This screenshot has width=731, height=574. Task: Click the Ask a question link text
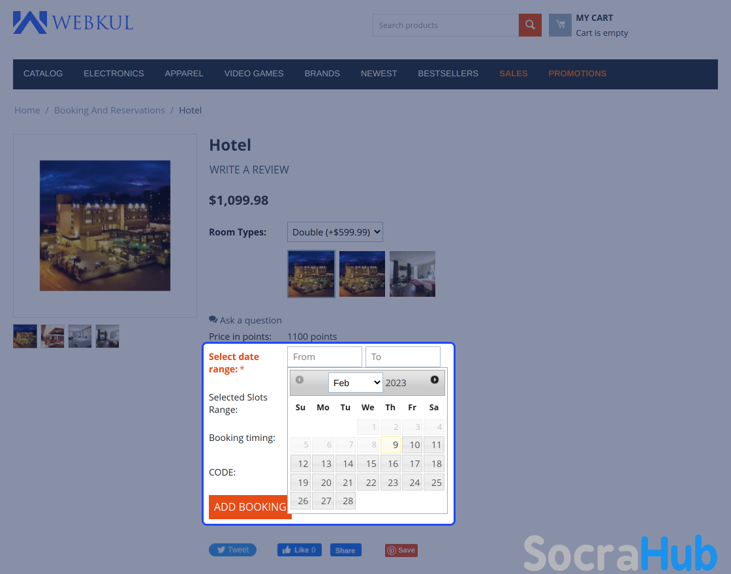tap(251, 320)
